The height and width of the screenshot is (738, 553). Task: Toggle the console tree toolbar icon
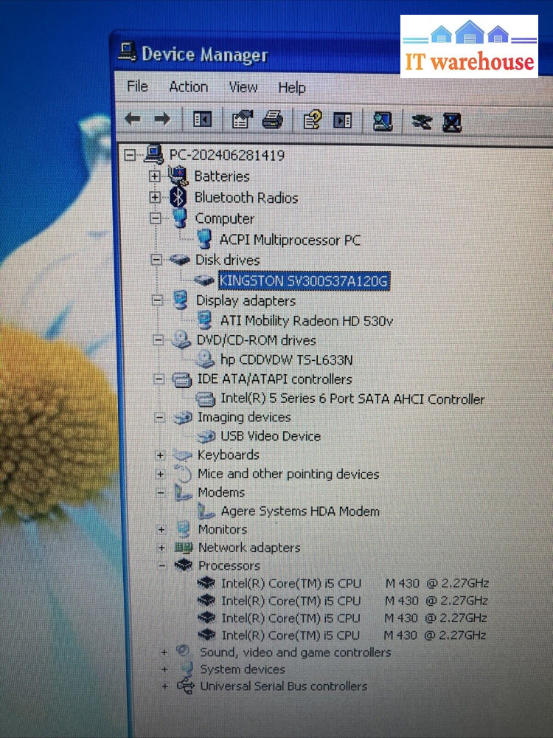click(x=202, y=120)
